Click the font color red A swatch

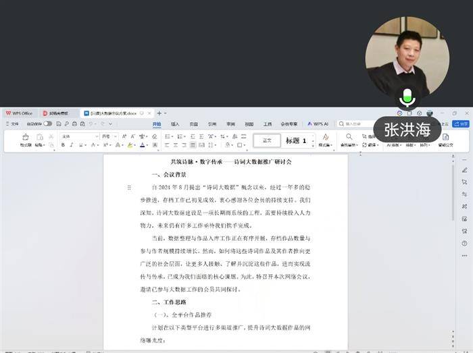143,144
